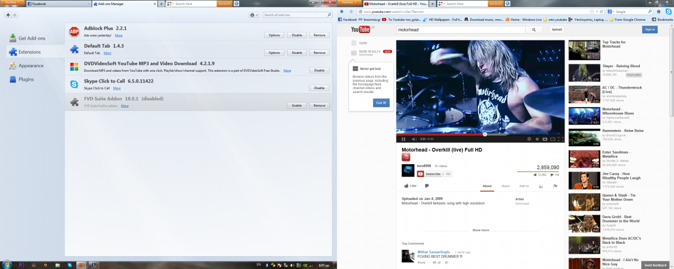
Task: Mute the video with the speaker icon
Action: click(x=414, y=138)
